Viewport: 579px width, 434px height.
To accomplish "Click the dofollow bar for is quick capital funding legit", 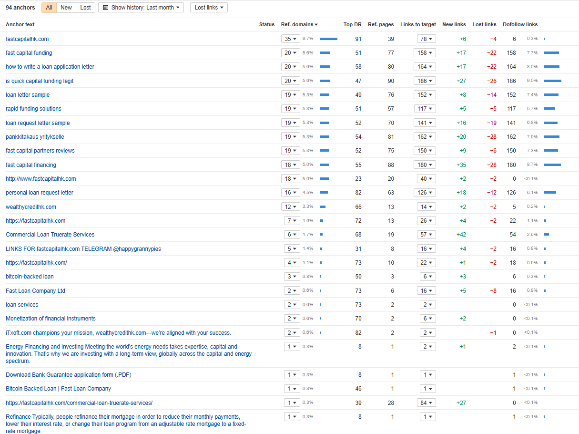I will [x=552, y=81].
